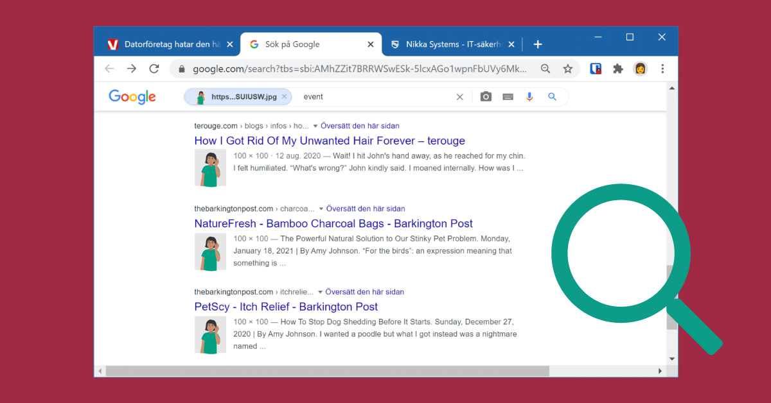Click thebarkingtonpost.com › charcoa... breadcrumb

pos(254,209)
